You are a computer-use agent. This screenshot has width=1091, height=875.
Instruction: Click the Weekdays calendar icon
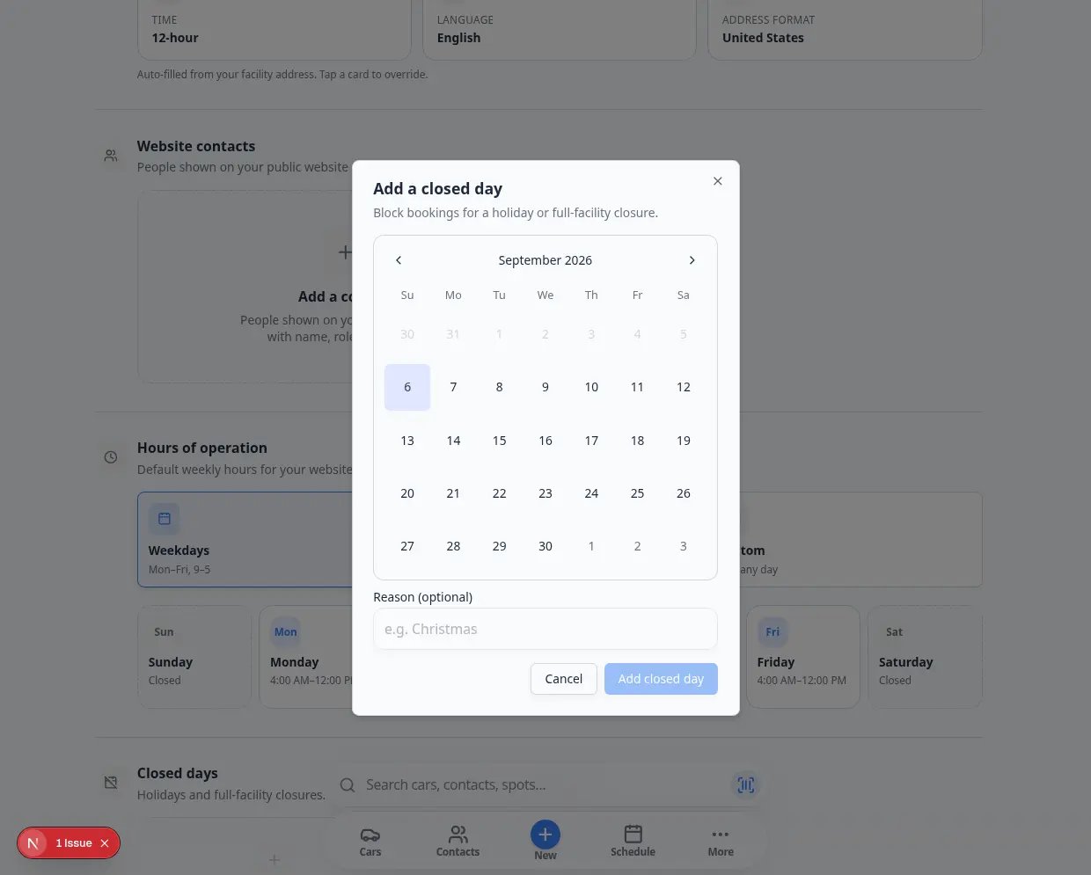[165, 519]
